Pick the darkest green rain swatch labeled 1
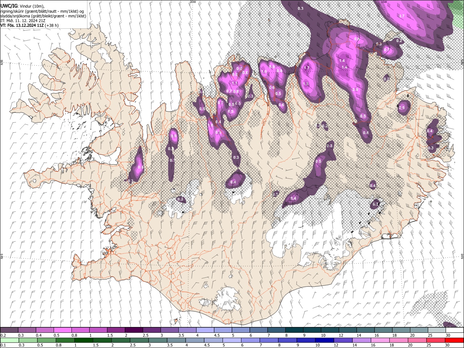Viewport: 464px width, 348px height. [x=83, y=340]
